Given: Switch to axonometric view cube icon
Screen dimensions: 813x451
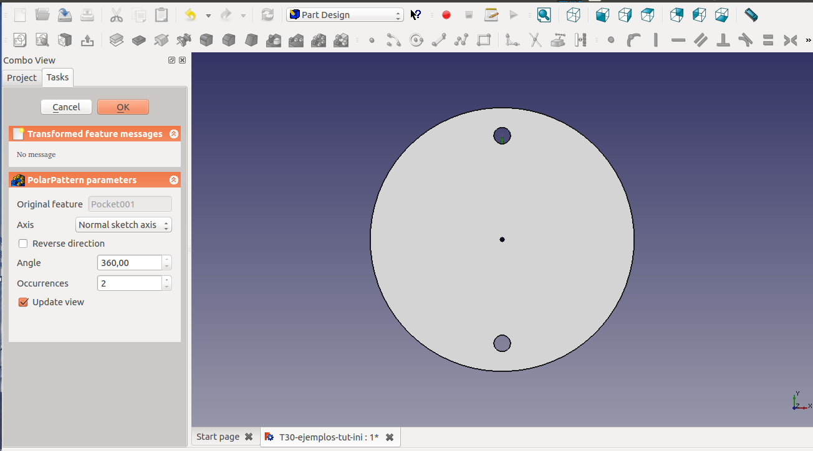Looking at the screenshot, I should (573, 15).
